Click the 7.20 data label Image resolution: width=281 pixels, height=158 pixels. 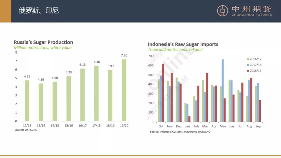pyautogui.click(x=124, y=55)
